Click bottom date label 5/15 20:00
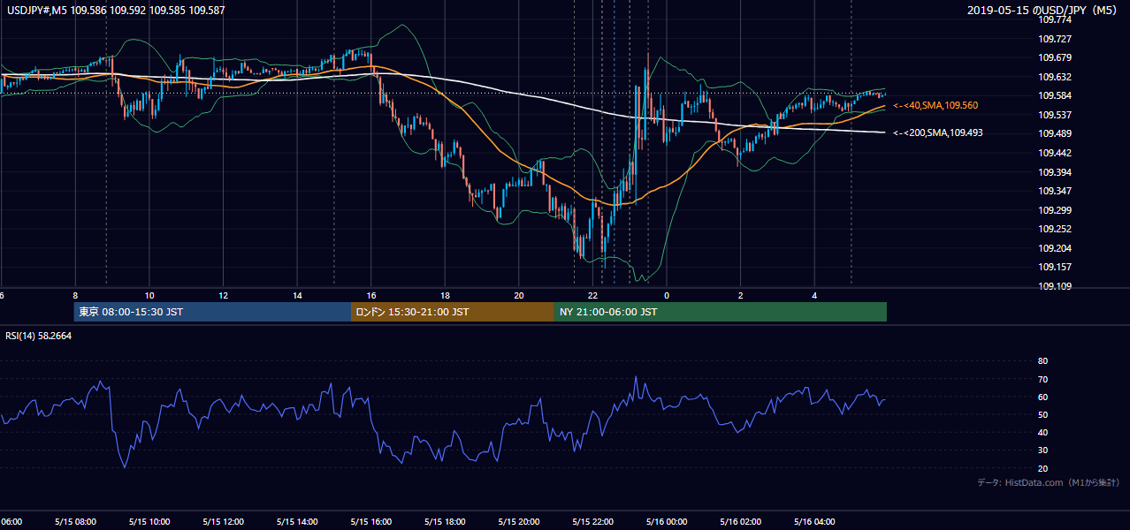The width and height of the screenshot is (1130, 530). point(519,522)
